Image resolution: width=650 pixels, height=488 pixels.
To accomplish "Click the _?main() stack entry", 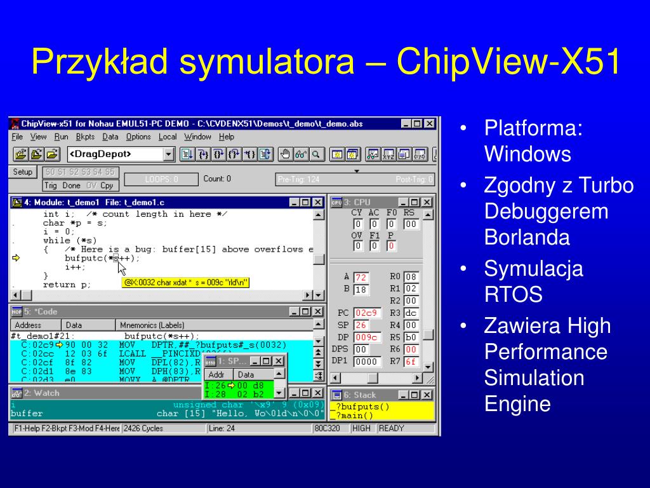I will [352, 415].
